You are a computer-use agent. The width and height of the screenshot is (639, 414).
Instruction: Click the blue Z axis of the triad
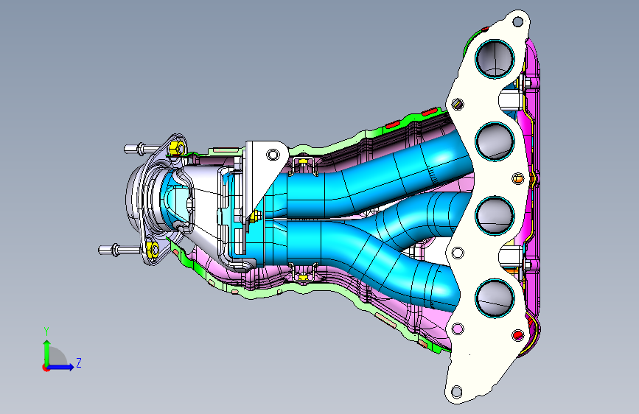point(61,367)
